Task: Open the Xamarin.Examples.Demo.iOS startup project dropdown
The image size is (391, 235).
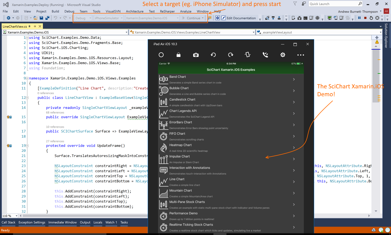Action: pyautogui.click(x=152, y=18)
